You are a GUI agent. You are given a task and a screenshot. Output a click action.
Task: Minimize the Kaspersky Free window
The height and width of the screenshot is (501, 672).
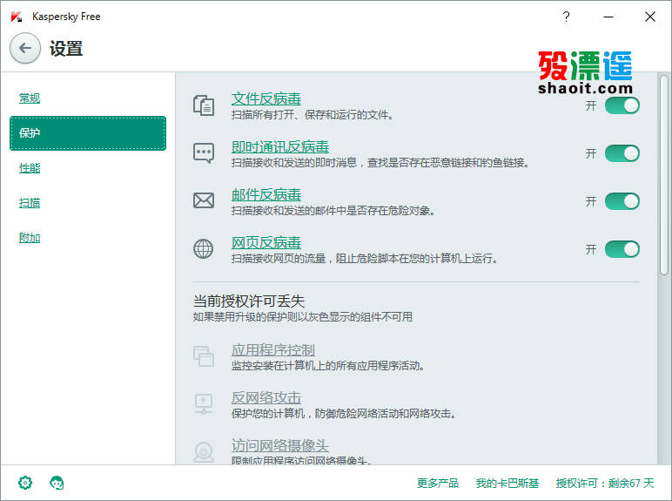tap(608, 17)
